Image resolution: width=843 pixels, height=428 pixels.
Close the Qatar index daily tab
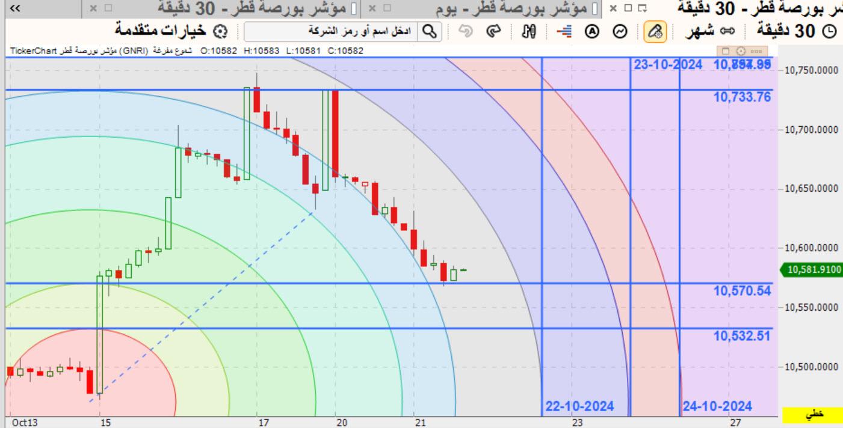coord(372,8)
